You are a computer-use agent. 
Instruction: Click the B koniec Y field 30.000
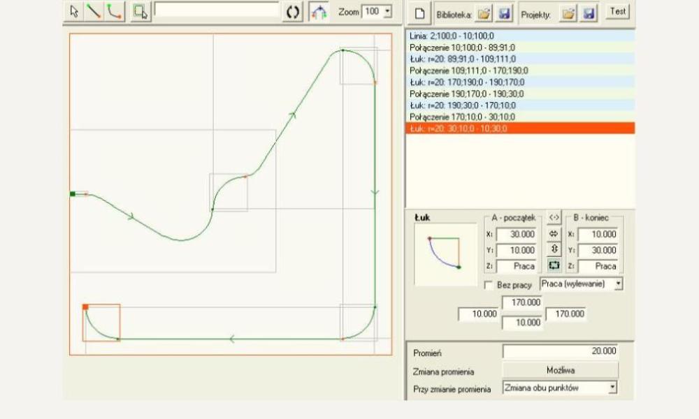click(x=598, y=250)
